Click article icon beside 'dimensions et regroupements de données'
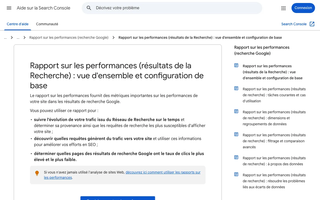320x200 pixels. point(236,111)
